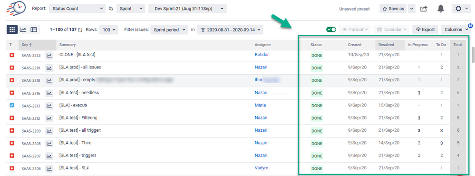Switch to grid table view
Screen dimensions: 475x176
(12, 29)
